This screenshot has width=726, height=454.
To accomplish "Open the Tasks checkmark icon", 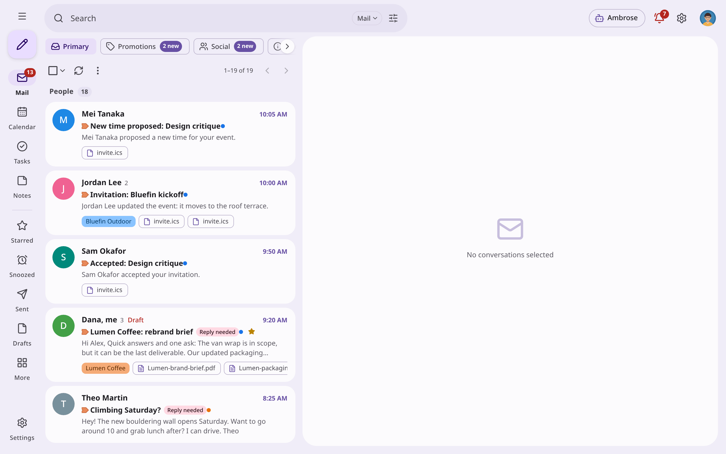I will click(22, 146).
